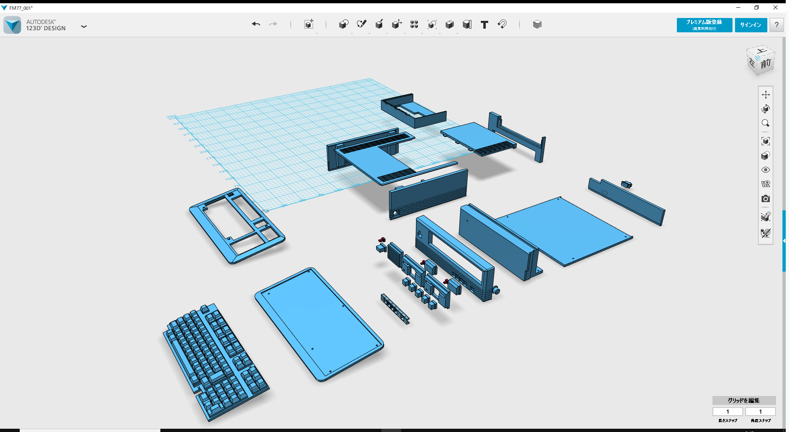Click the グリッドを編集 button
This screenshot has width=789, height=432.
point(744,401)
